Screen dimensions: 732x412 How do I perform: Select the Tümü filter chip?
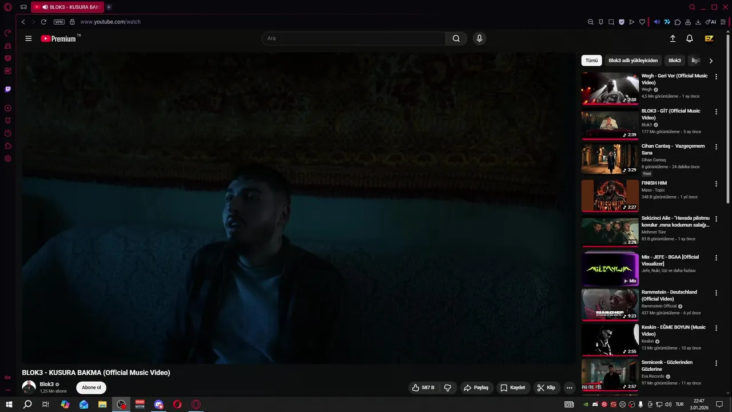[591, 60]
